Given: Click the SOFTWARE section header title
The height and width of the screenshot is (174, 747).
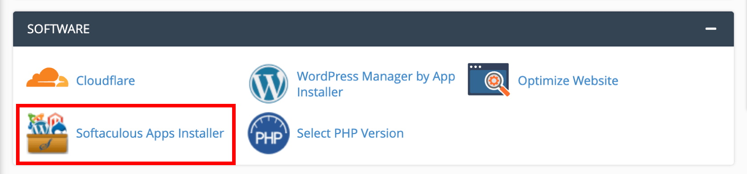Looking at the screenshot, I should tap(58, 29).
